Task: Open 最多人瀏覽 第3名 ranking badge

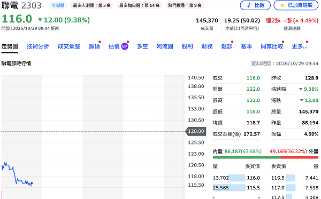Action: click(91, 5)
